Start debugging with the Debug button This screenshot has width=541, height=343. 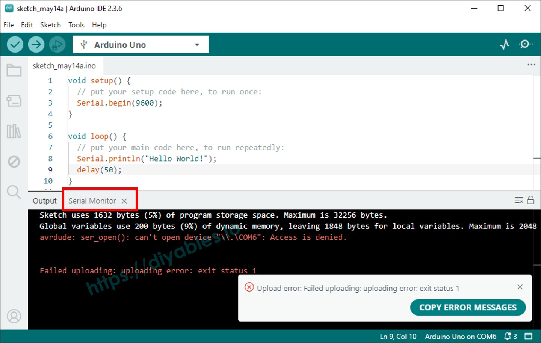click(57, 45)
